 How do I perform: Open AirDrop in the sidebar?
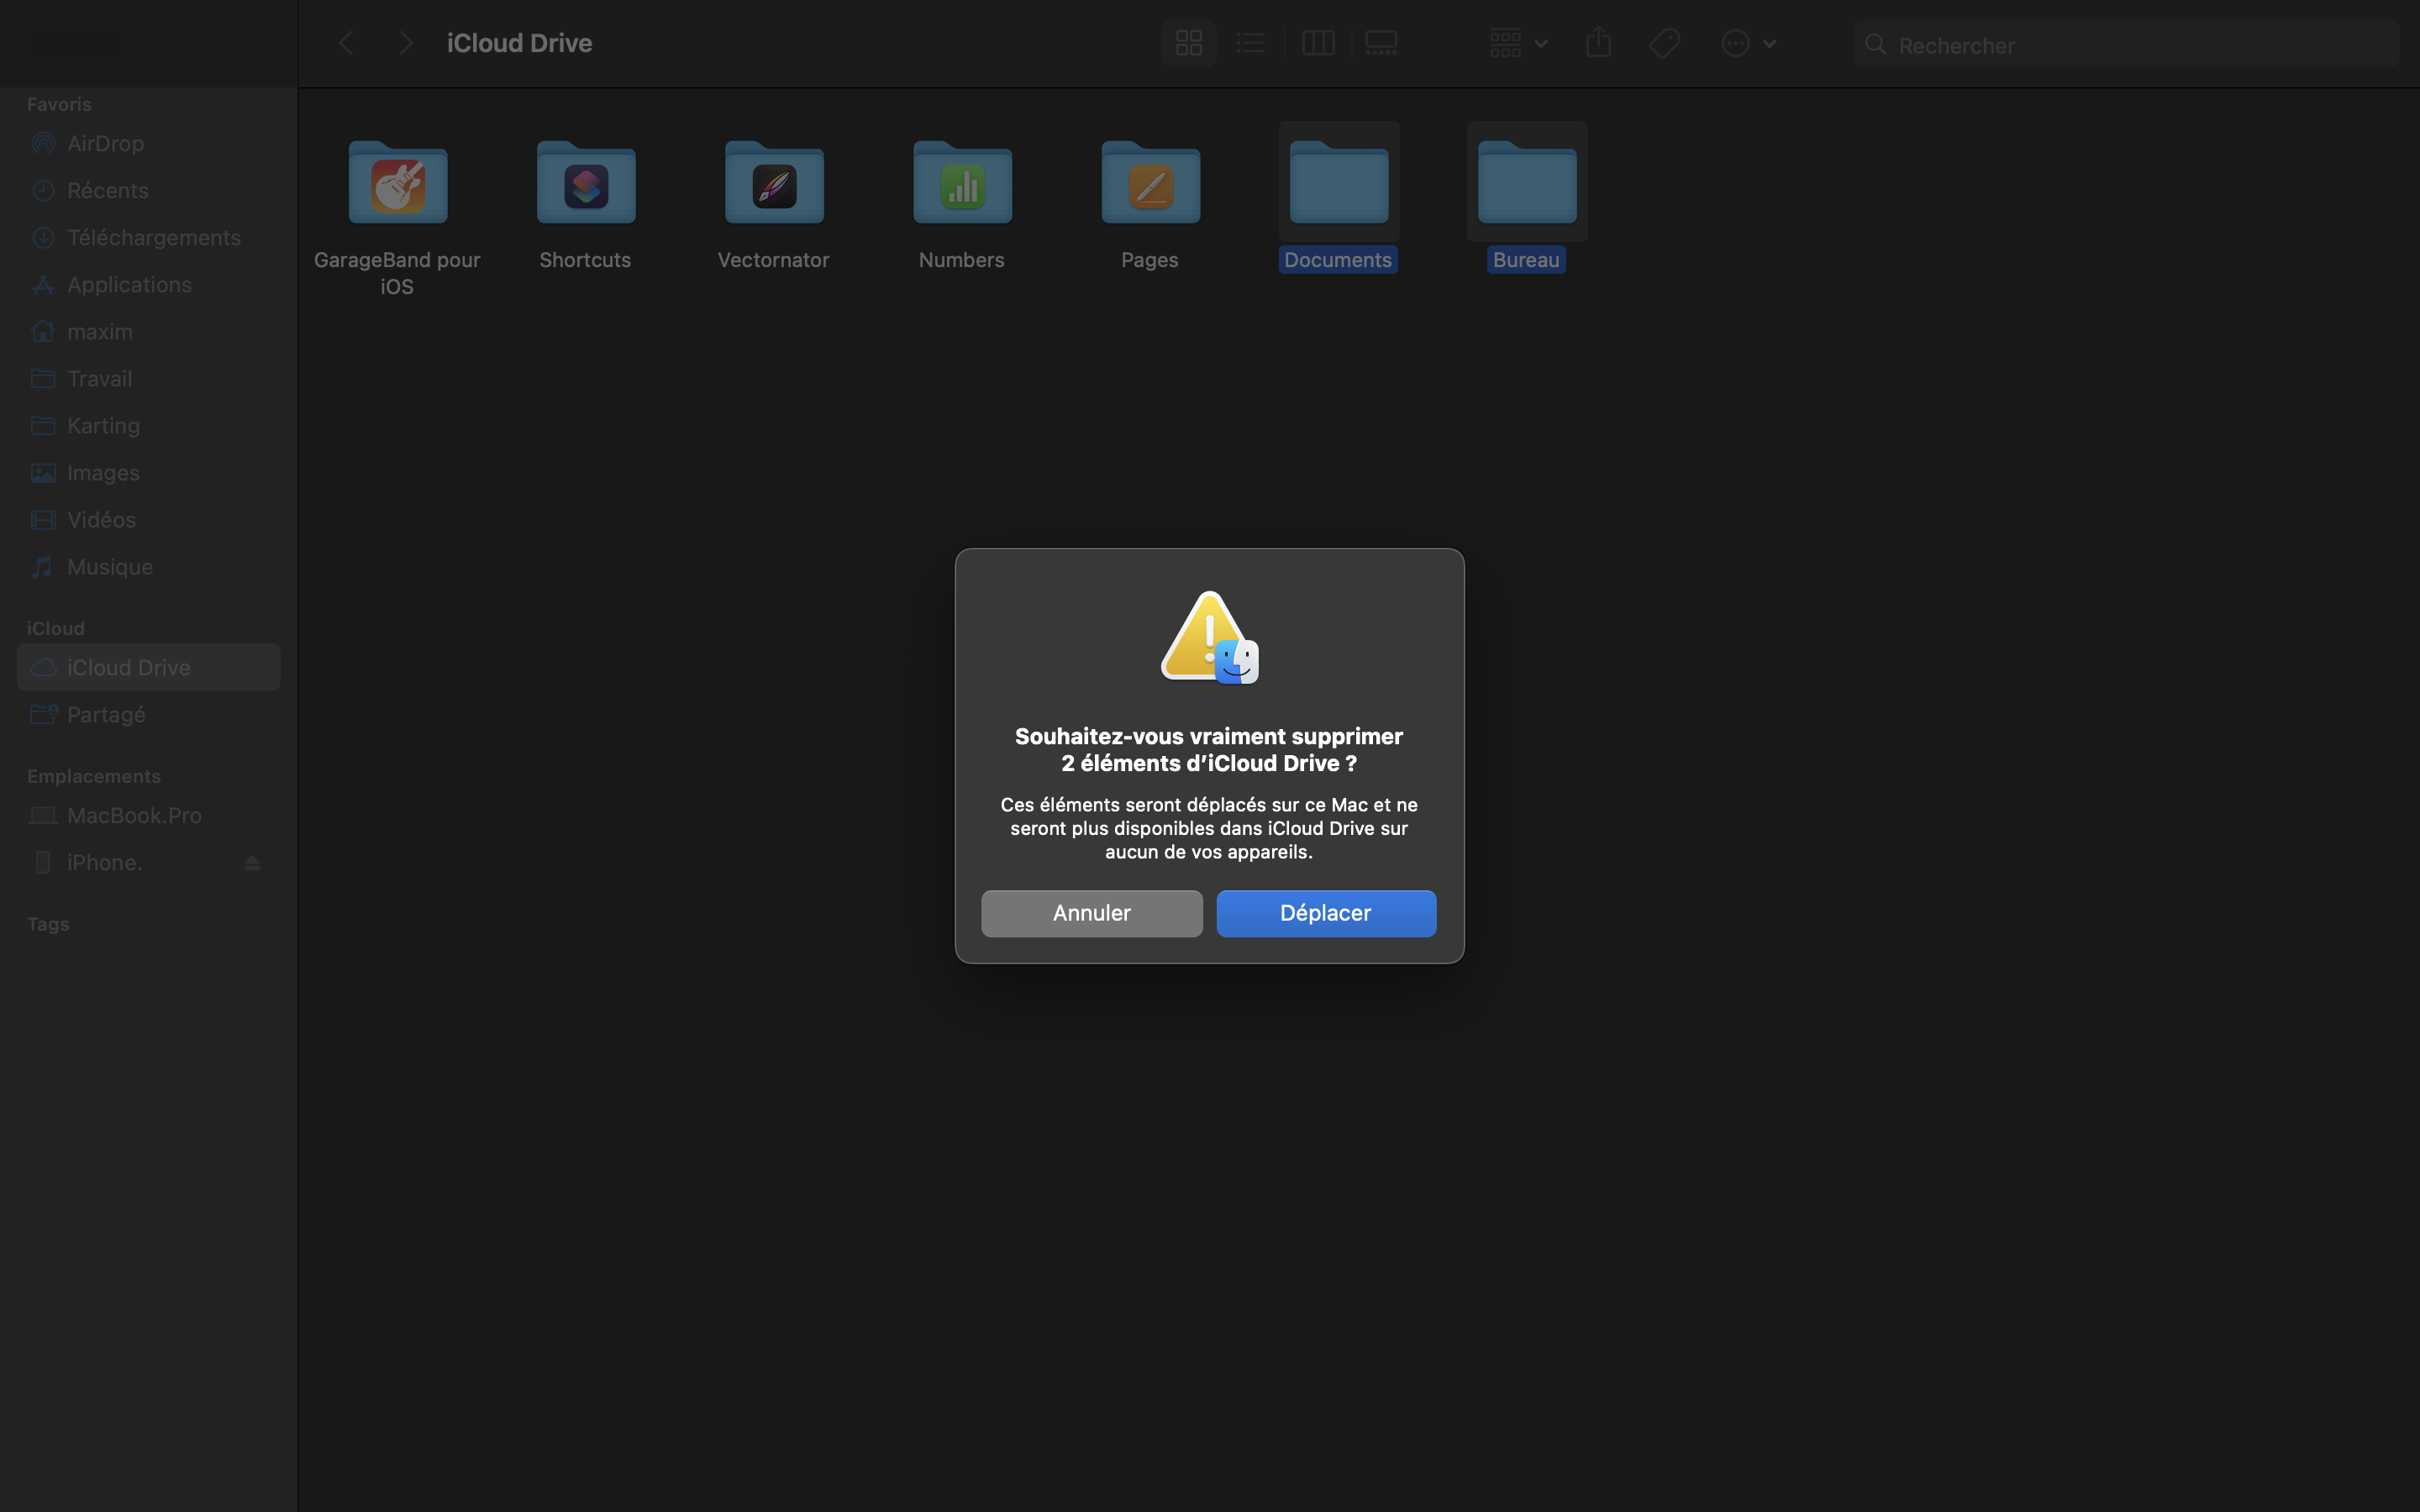pyautogui.click(x=105, y=143)
